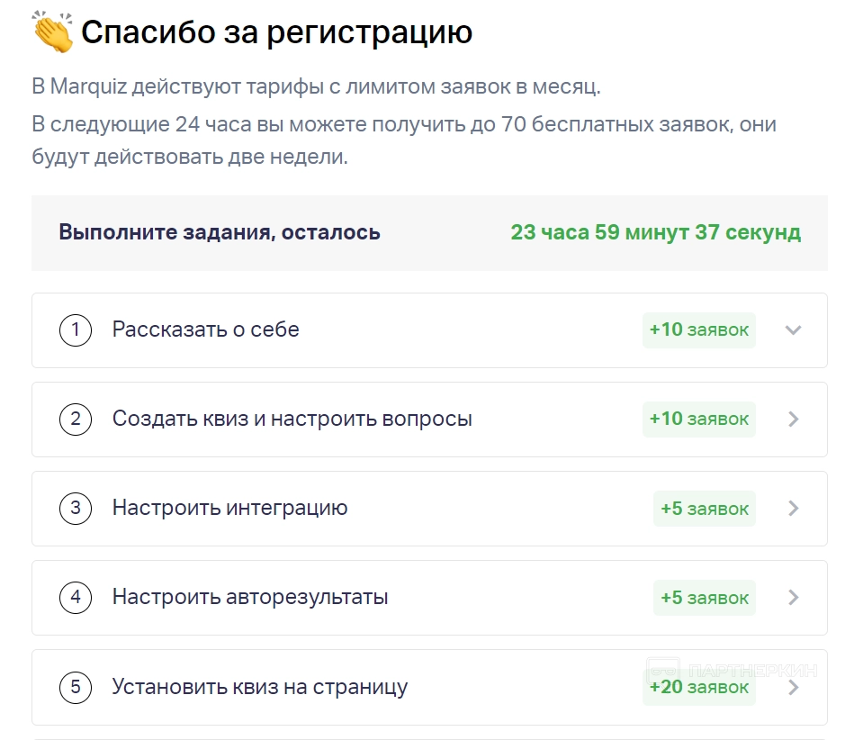Open arrow next to "Установить квиз на страницу"
Viewport: 863px width, 740px height.
pos(793,688)
